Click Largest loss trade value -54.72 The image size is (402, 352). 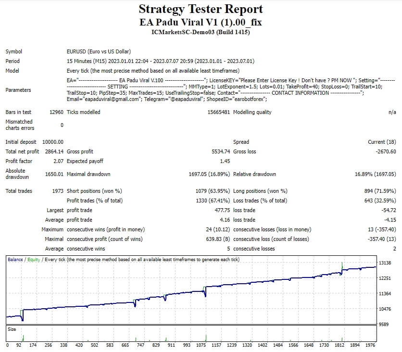(389, 210)
